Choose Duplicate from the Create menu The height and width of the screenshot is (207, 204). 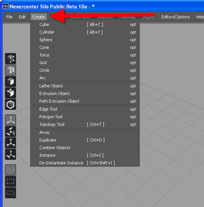coord(85,140)
